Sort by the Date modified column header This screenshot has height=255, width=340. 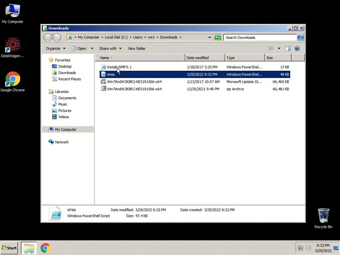205,58
